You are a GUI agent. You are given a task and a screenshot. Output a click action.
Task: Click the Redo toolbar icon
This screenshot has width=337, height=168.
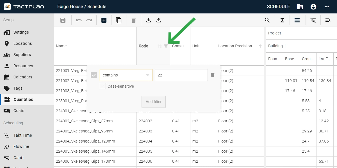89,20
